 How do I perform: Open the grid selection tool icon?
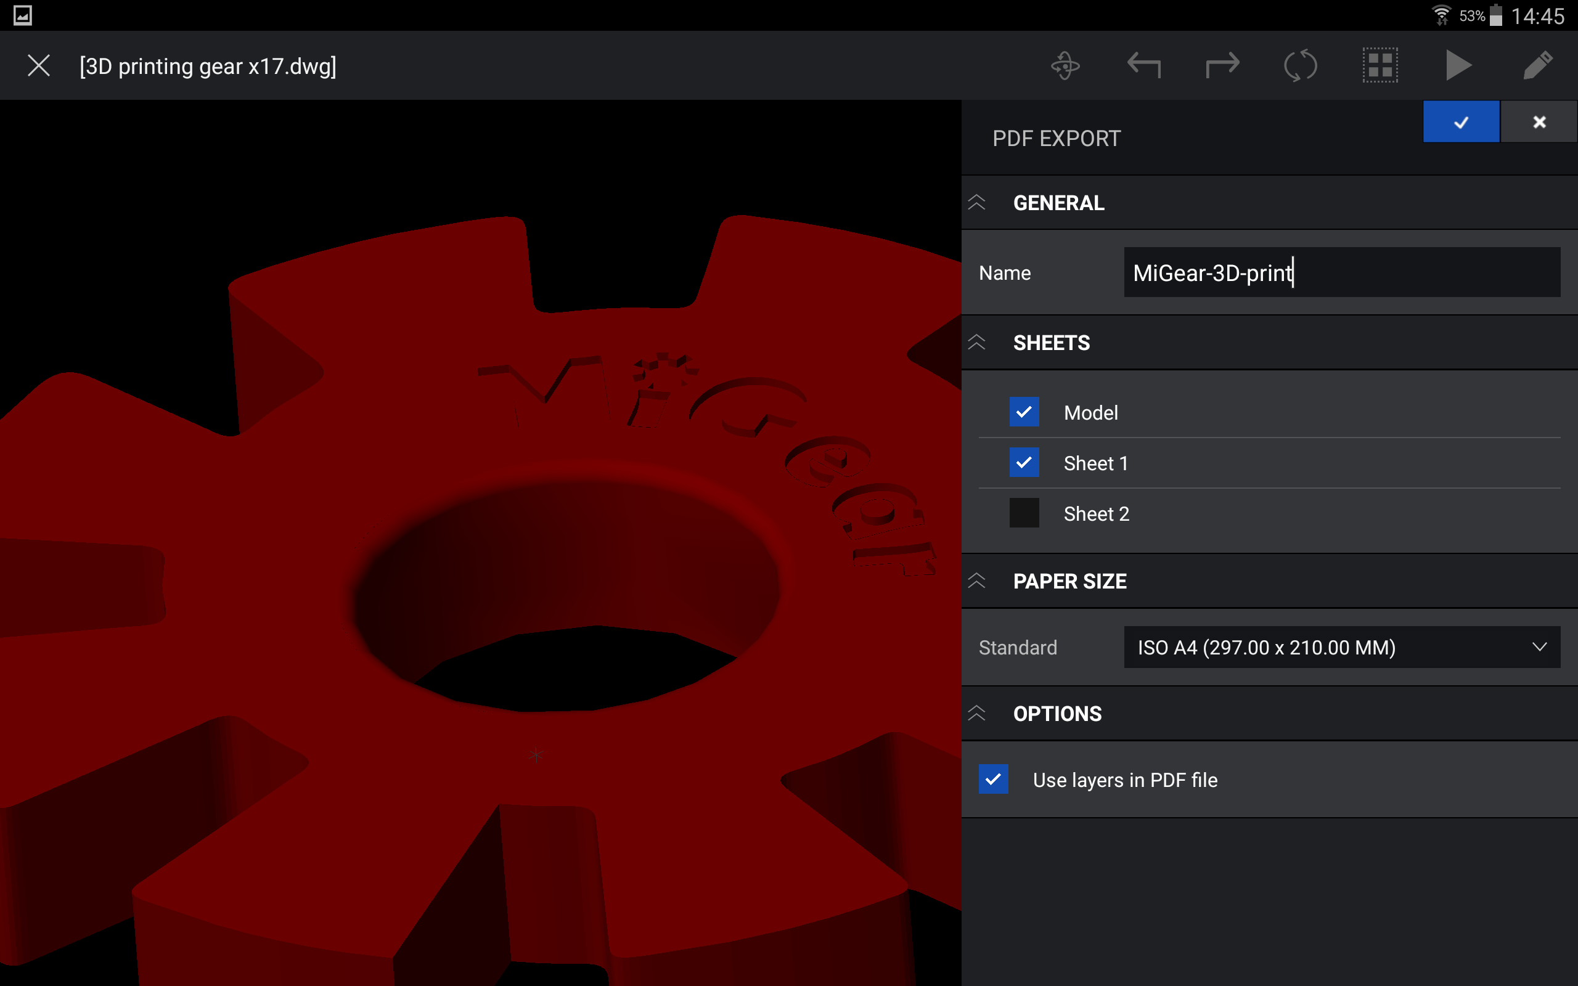point(1380,65)
